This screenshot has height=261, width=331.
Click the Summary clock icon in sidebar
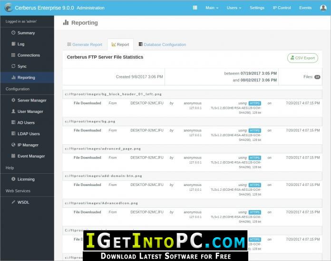tap(13, 33)
